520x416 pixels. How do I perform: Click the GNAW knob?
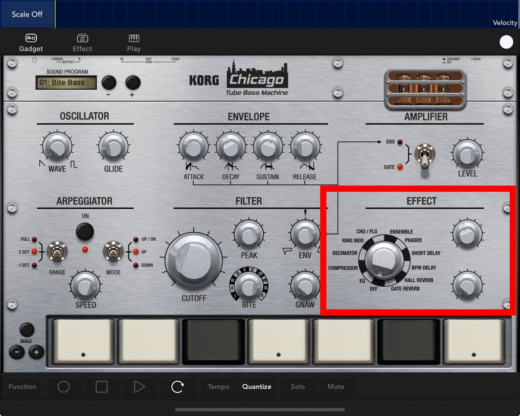305,286
